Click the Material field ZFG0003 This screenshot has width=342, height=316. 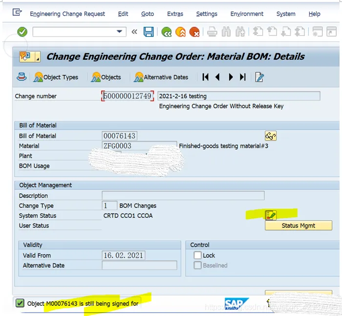139,146
